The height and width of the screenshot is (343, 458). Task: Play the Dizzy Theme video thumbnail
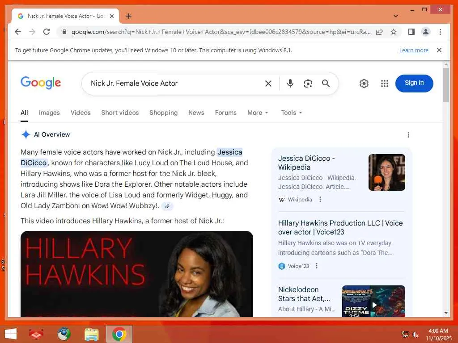pyautogui.click(x=373, y=301)
